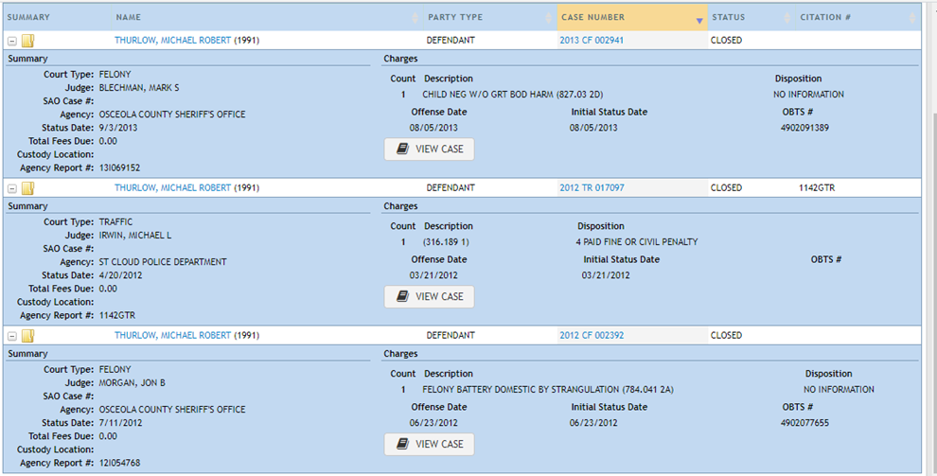Click the folder icon in the 2012 TR 017097 row
The height and width of the screenshot is (476, 937).
pos(28,188)
